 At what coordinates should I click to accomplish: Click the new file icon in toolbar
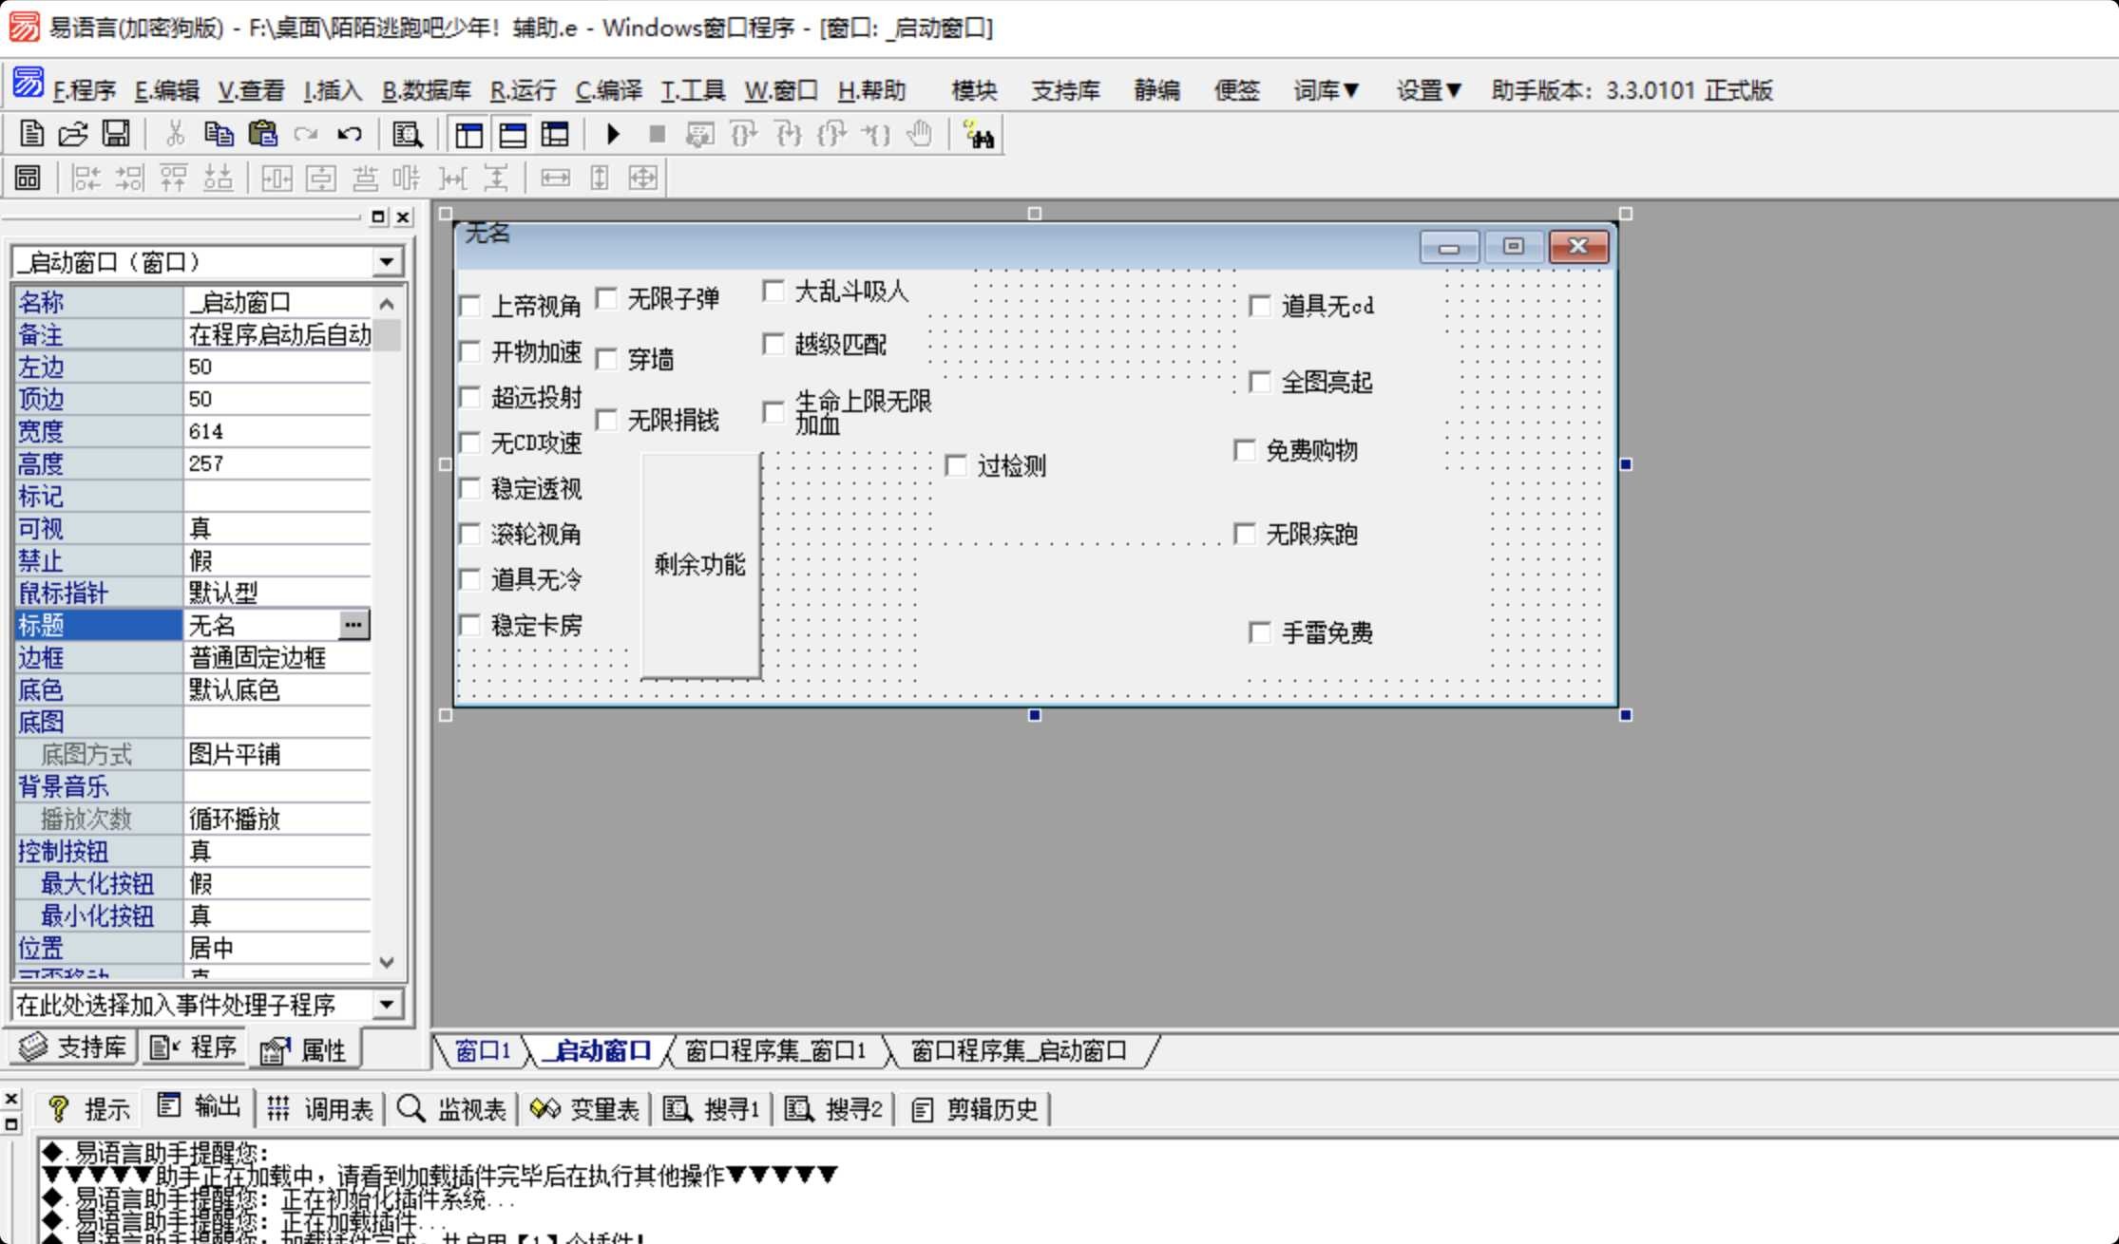[31, 134]
